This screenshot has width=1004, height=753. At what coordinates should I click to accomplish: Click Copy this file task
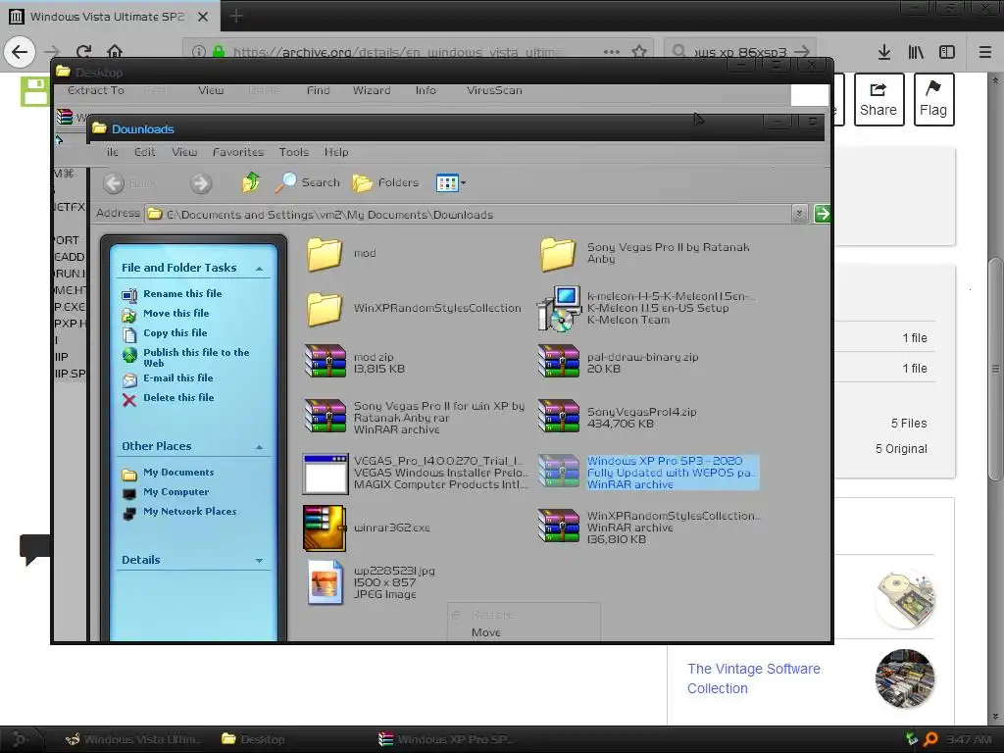tap(175, 333)
